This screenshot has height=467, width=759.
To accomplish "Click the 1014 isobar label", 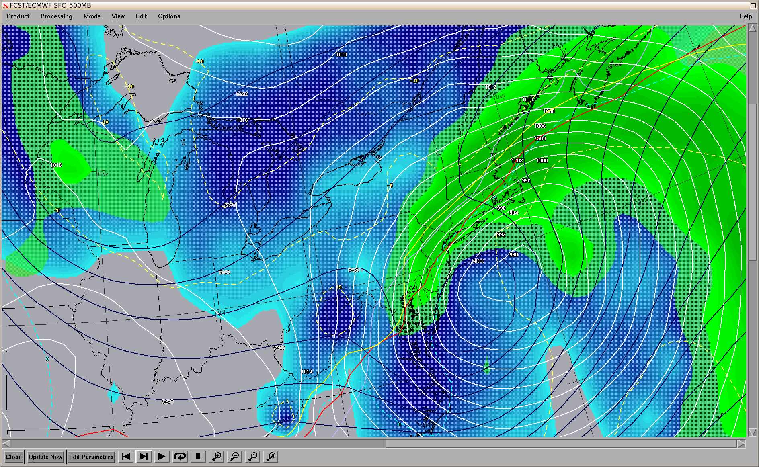I will [306, 371].
